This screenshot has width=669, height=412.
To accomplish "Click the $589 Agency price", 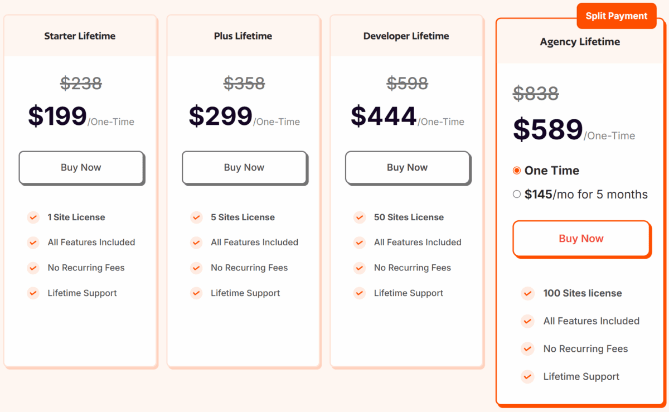I will pyautogui.click(x=548, y=129).
